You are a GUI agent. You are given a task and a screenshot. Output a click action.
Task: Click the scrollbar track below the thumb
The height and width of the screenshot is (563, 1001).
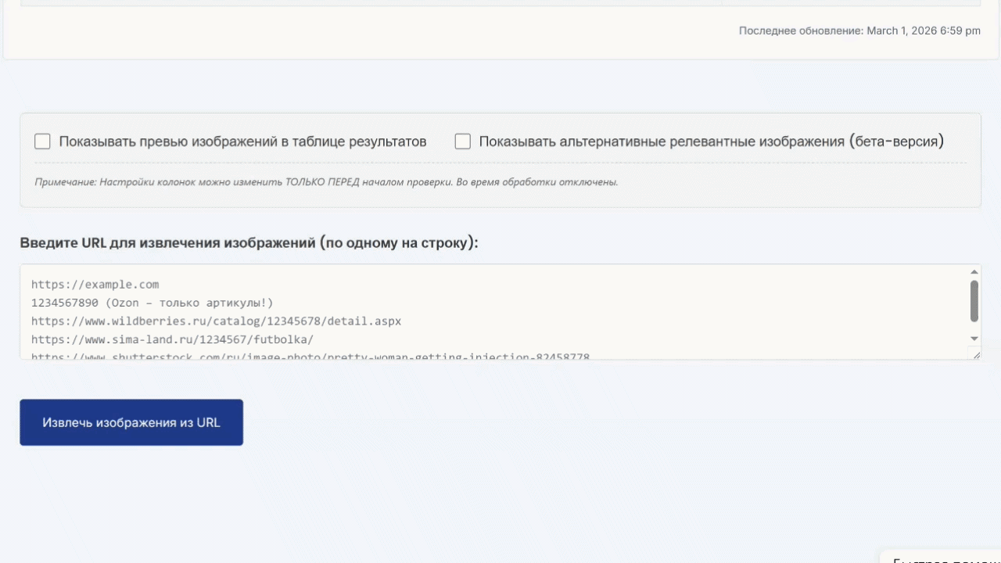click(x=974, y=329)
